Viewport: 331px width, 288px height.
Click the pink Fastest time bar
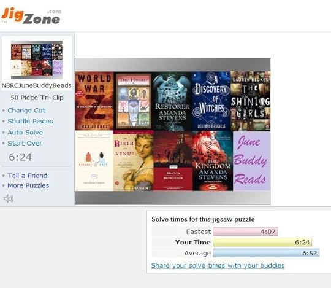pos(245,232)
